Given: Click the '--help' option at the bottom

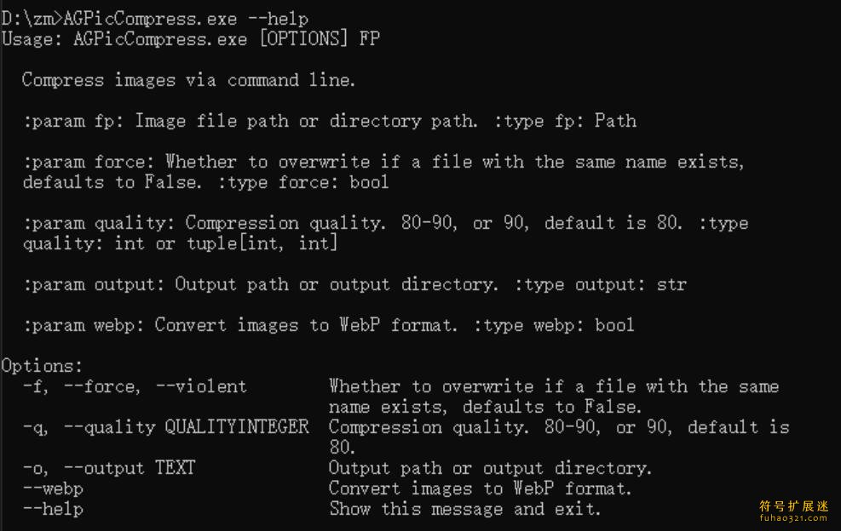Looking at the screenshot, I should pos(53,509).
